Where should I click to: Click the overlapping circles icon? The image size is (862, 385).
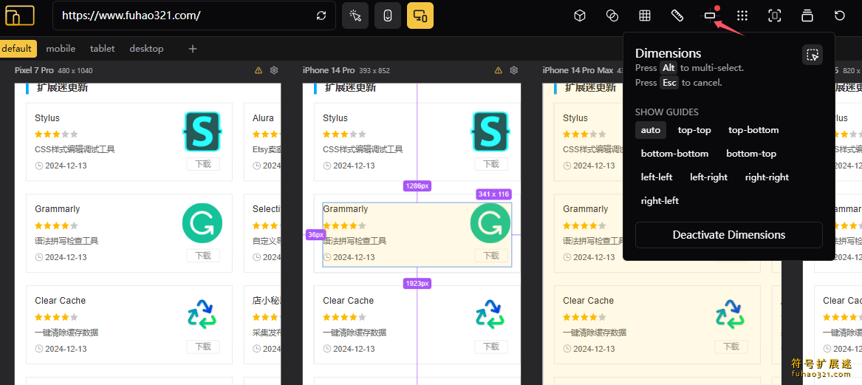(612, 16)
